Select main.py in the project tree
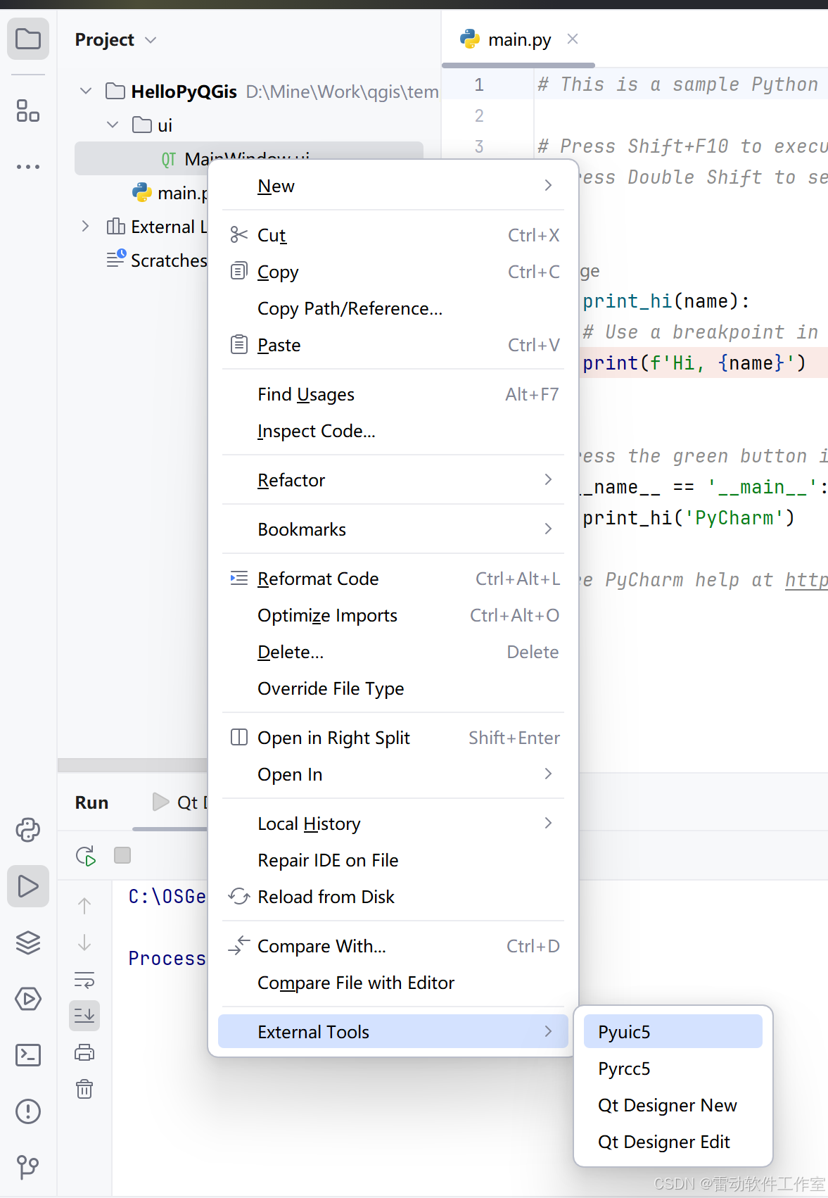Viewport: 828px width, 1198px height. point(170,193)
